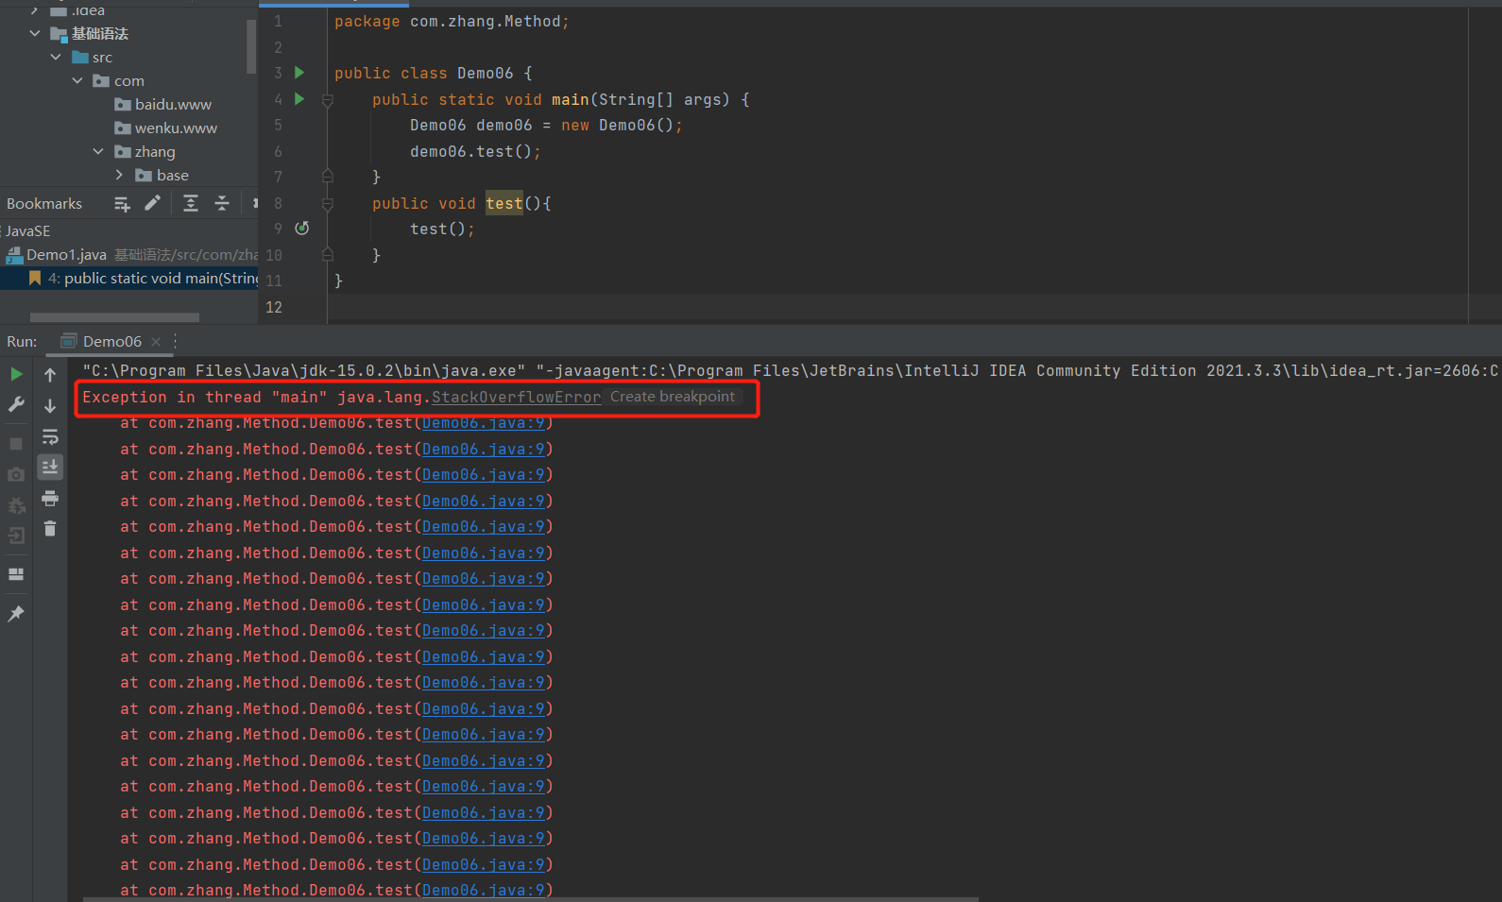This screenshot has height=902, width=1502.
Task: Collapse the com package
Action: click(77, 80)
